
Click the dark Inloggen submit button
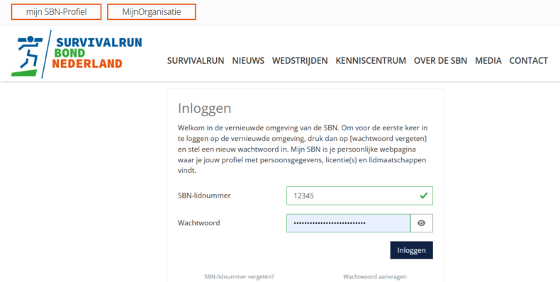411,250
